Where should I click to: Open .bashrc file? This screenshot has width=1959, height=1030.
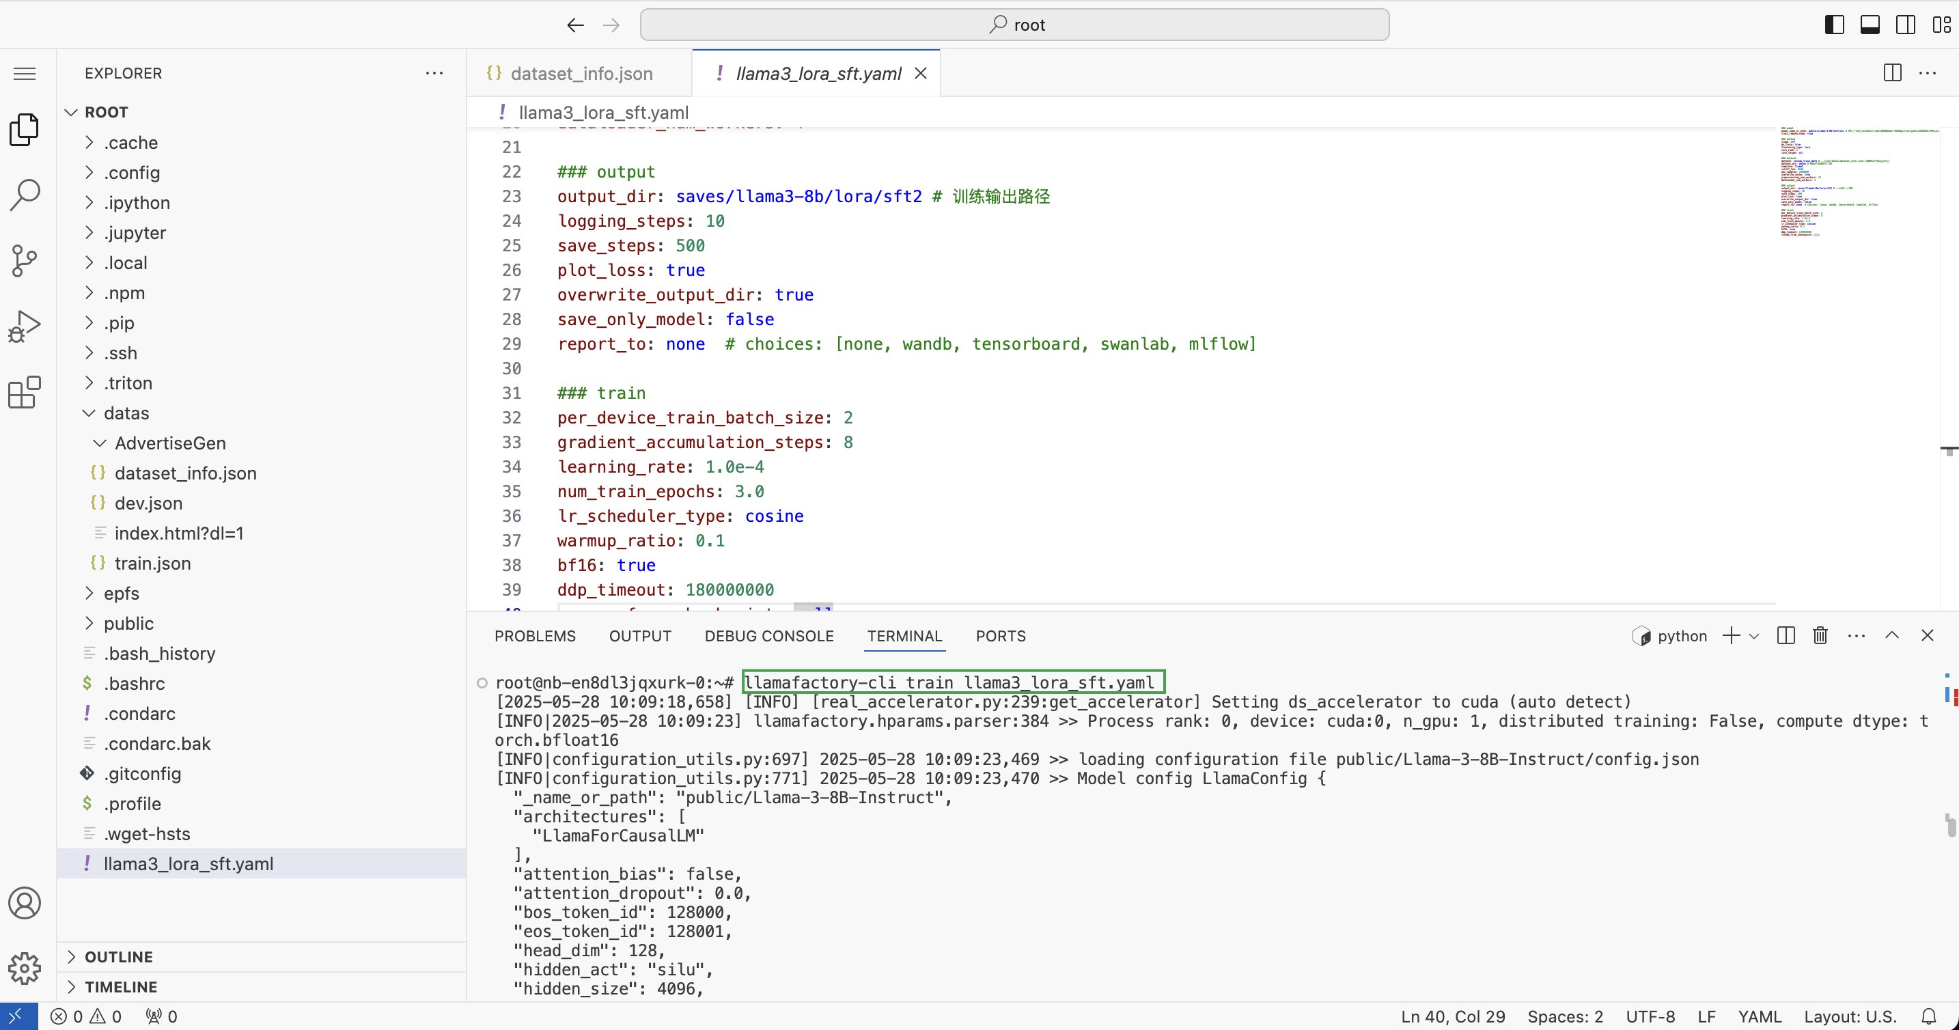[x=261, y=683]
